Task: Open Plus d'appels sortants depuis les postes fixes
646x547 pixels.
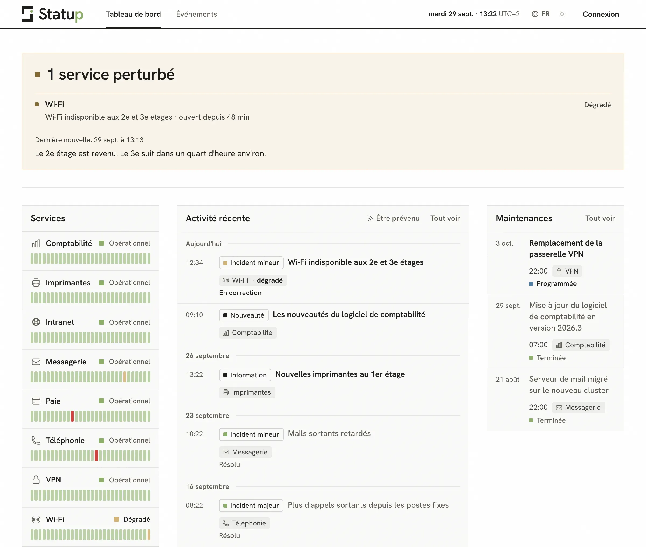Action: [368, 505]
